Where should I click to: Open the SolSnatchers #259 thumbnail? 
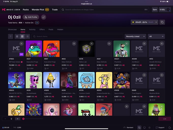click(69, 80)
